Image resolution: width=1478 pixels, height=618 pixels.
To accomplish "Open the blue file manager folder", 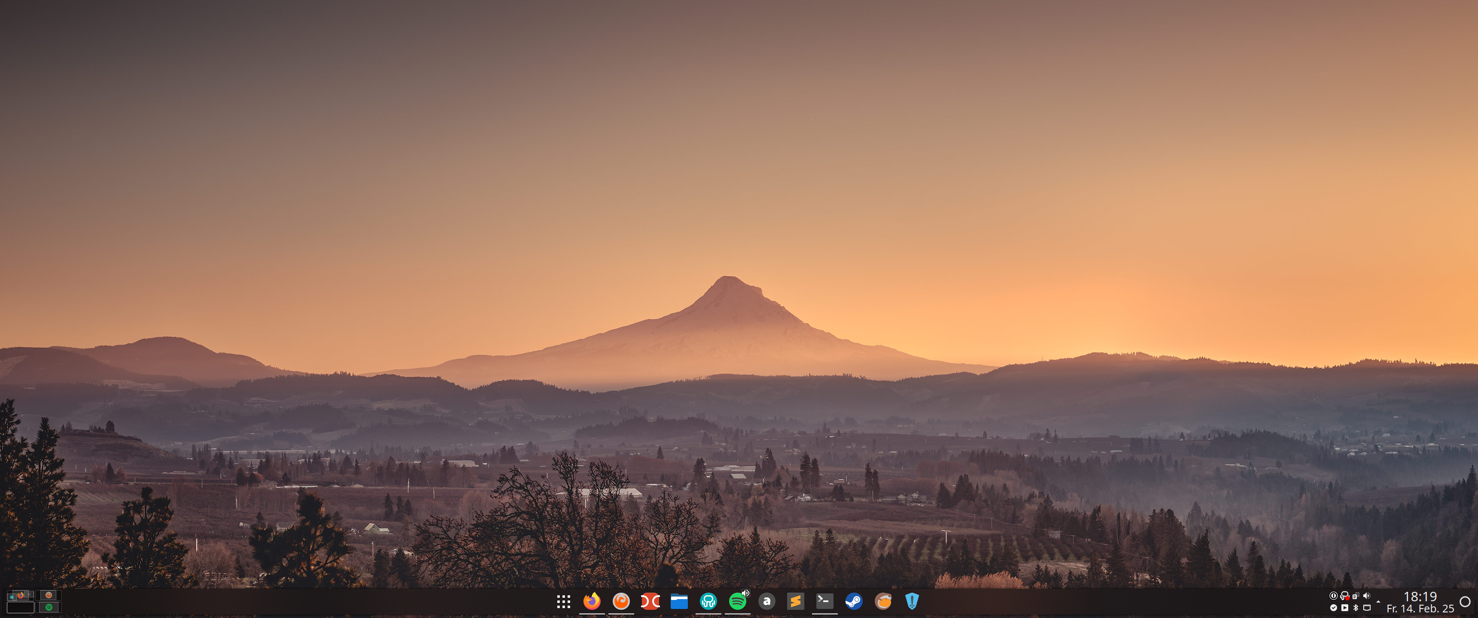I will click(x=679, y=601).
